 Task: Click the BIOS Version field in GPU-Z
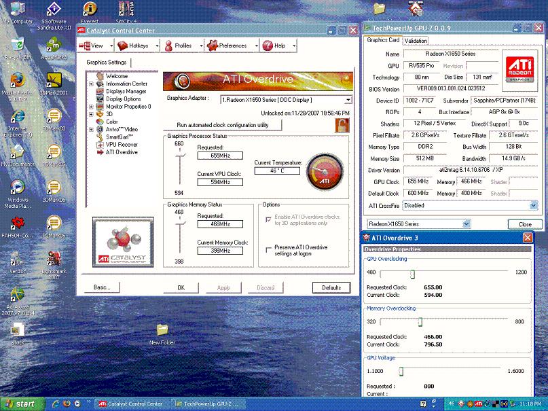[451, 88]
